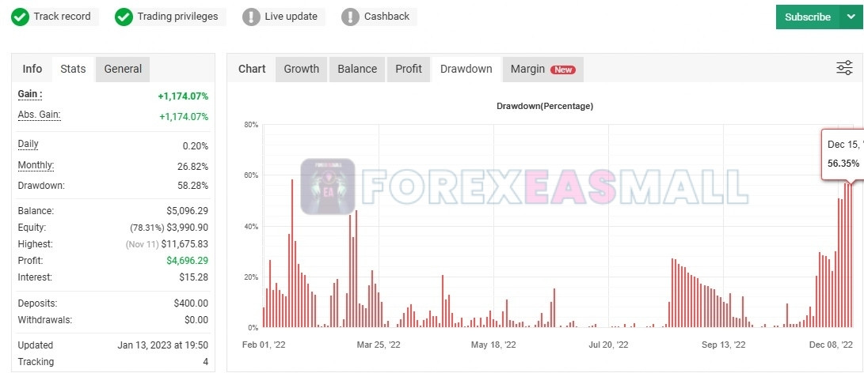Click the Cashback exclamation icon

(x=350, y=17)
